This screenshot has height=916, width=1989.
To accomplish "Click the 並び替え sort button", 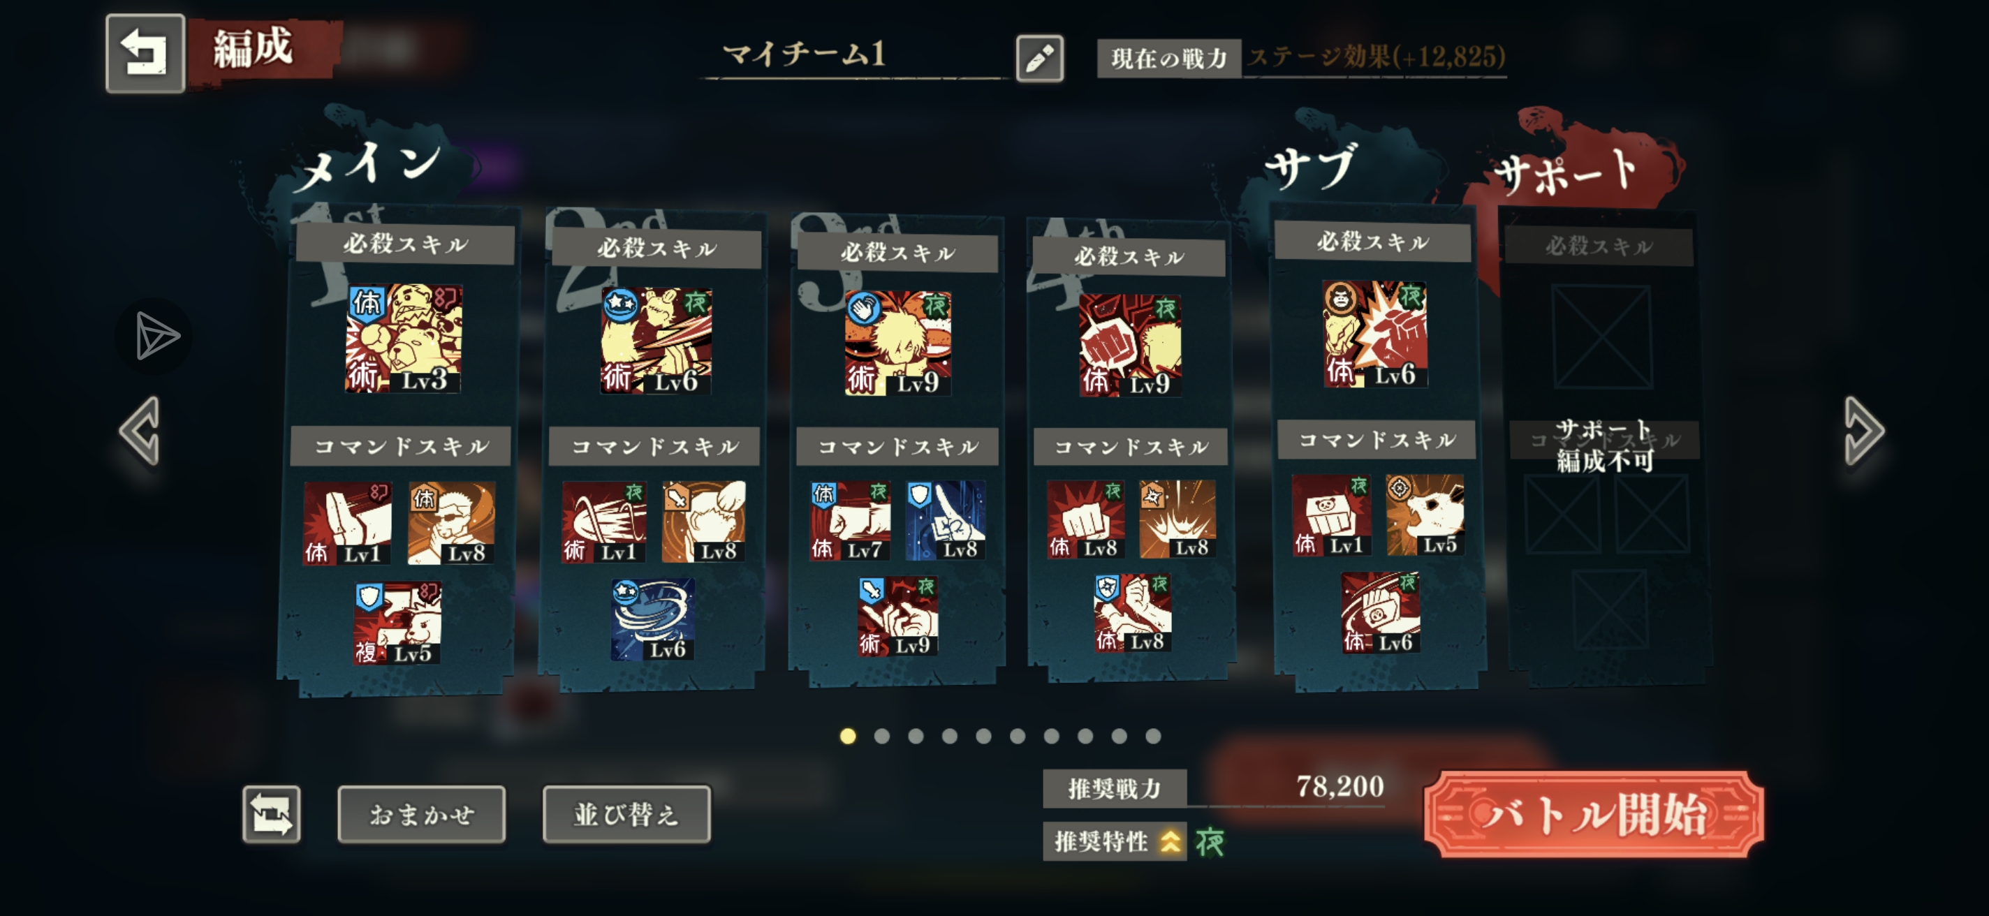I will tap(626, 814).
